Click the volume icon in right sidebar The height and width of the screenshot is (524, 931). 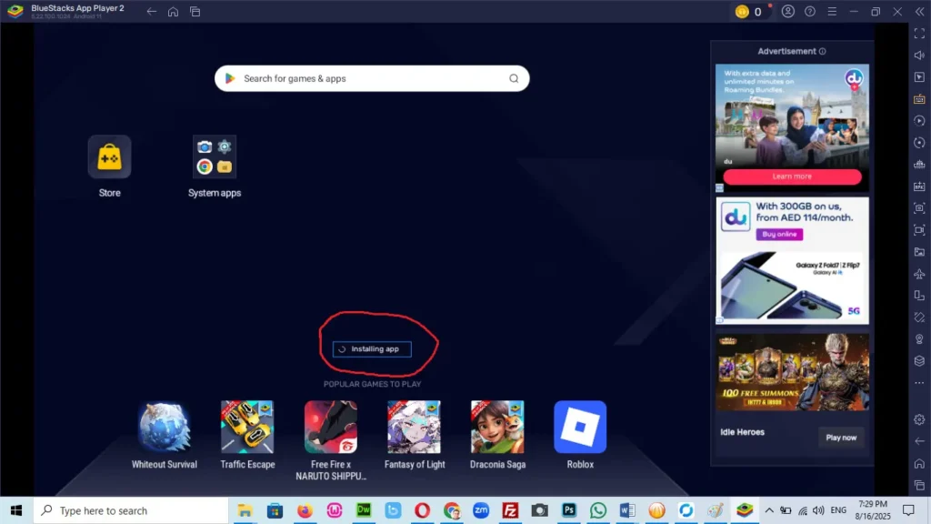919,55
